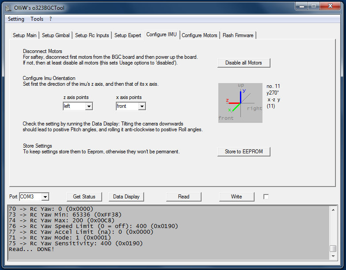Screen dimensions: 346x270
Task: Click the log scrollbar down arrow
Action: click(x=333, y=256)
